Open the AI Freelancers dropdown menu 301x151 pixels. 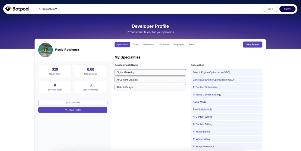point(48,9)
